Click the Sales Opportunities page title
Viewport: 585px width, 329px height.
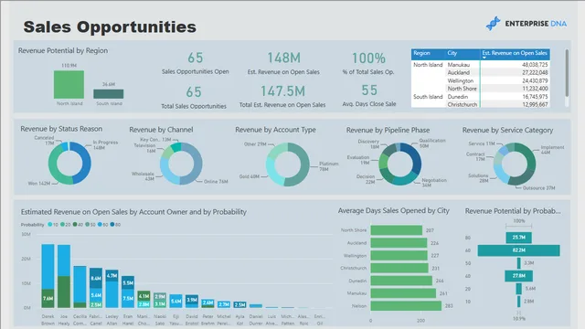click(x=110, y=27)
